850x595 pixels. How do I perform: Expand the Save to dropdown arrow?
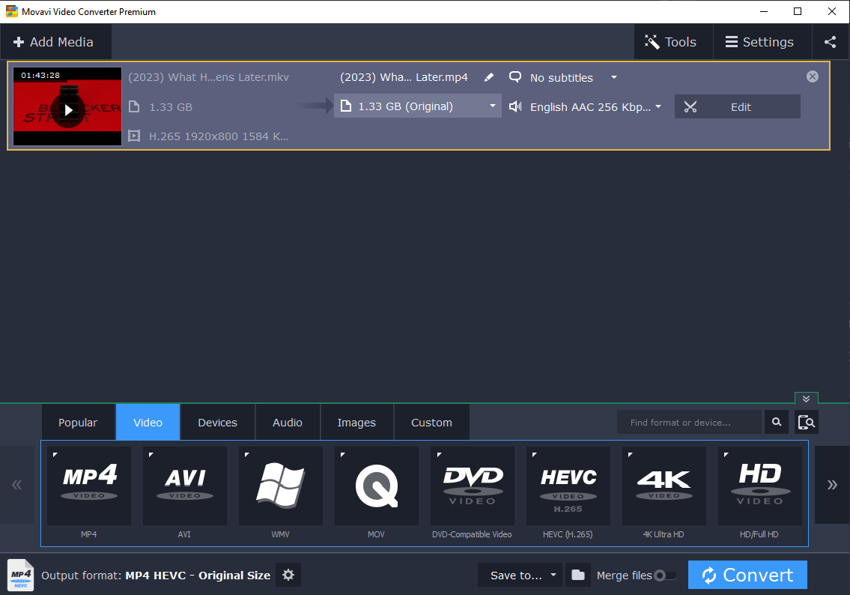pos(553,575)
